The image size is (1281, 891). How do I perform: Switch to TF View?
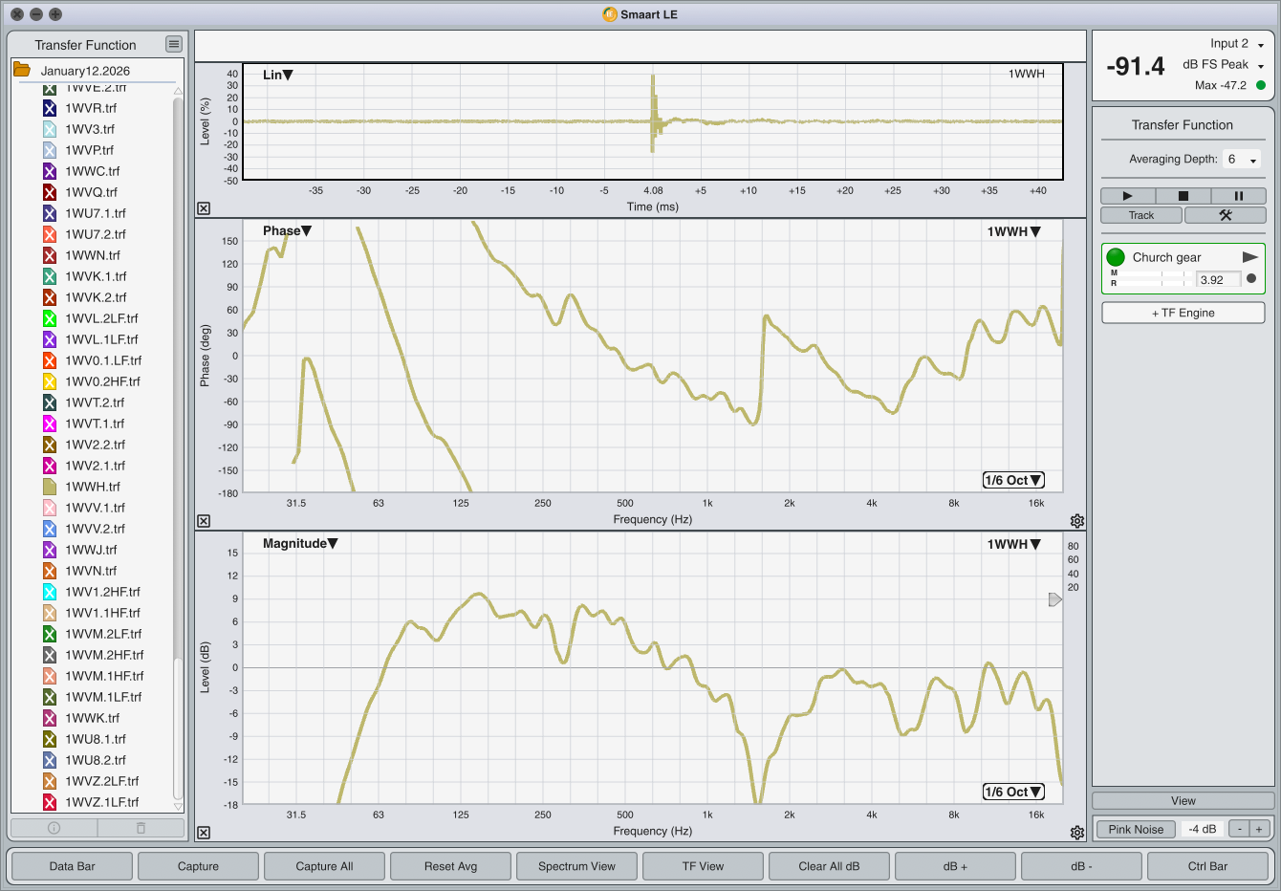pos(703,866)
